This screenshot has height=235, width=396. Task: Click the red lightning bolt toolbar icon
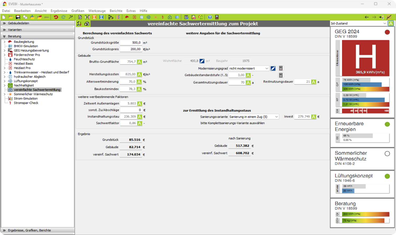point(163,17)
